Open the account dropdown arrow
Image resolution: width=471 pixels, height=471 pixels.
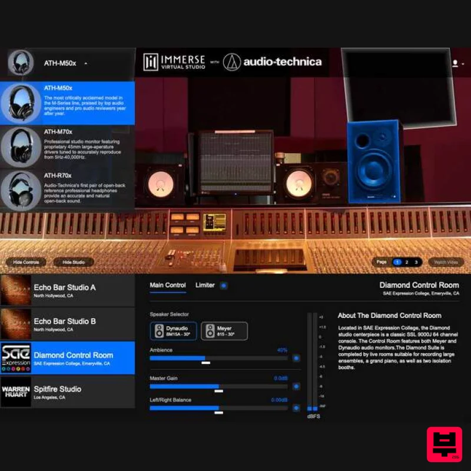[463, 64]
